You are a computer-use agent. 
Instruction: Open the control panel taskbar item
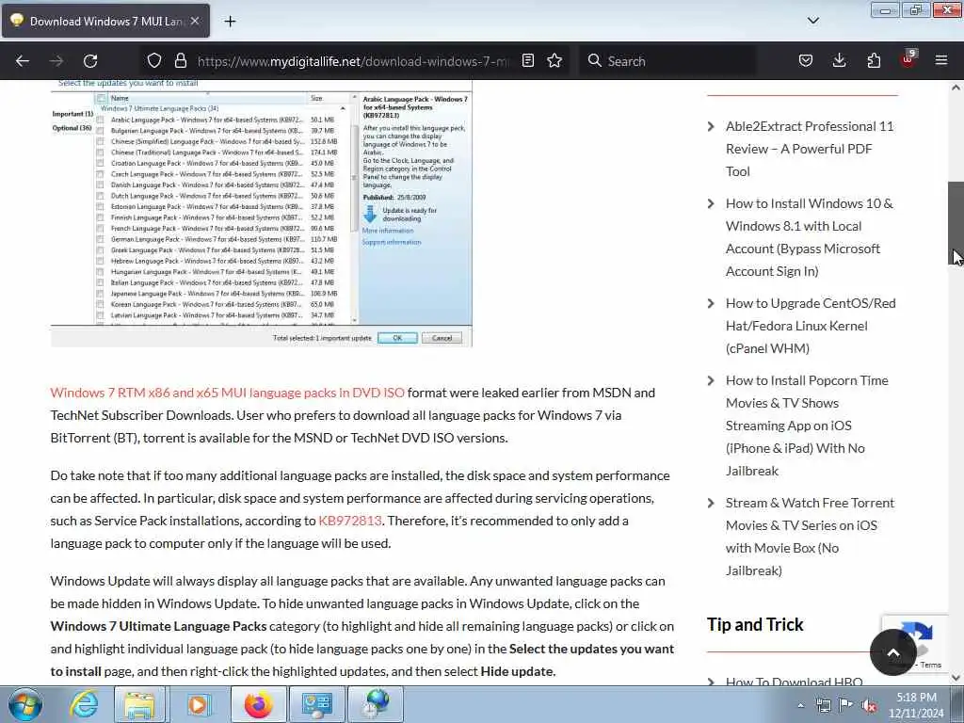(317, 704)
